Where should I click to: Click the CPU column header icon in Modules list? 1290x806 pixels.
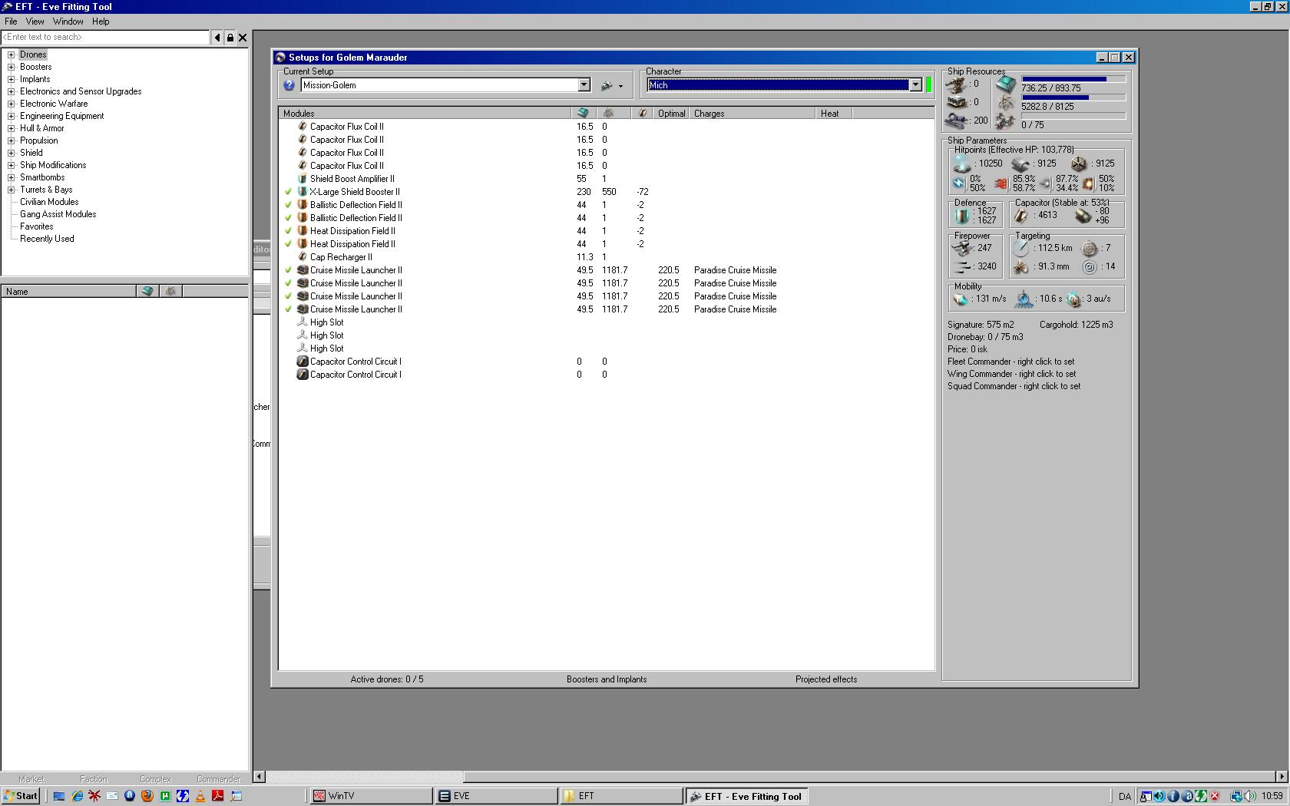(583, 114)
